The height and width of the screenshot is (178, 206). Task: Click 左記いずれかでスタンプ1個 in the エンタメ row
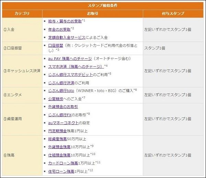pos(168,95)
